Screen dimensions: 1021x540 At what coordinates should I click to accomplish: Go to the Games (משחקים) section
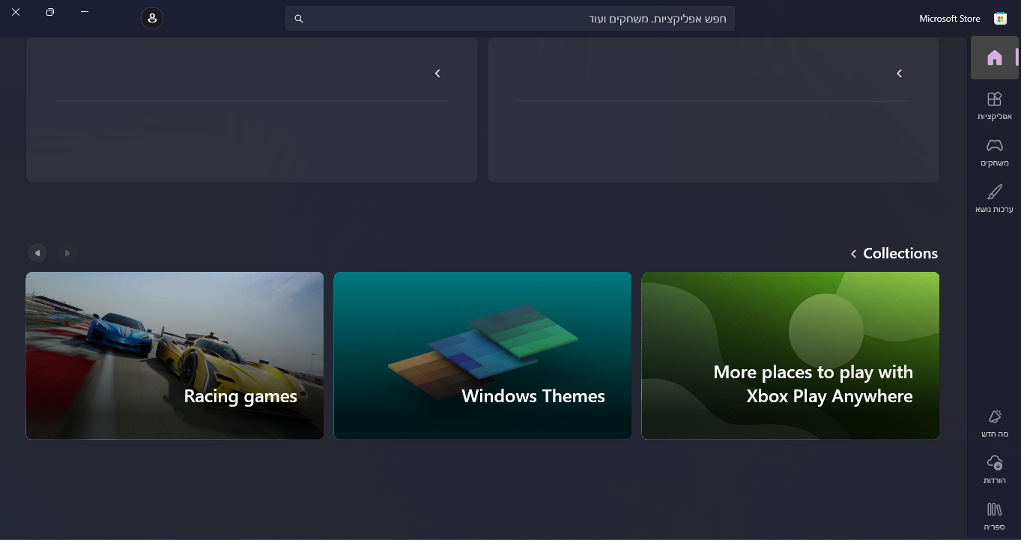pos(994,151)
